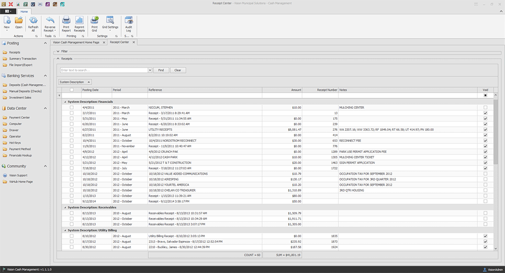Click the Clear button
505x273 pixels.
pyautogui.click(x=178, y=70)
